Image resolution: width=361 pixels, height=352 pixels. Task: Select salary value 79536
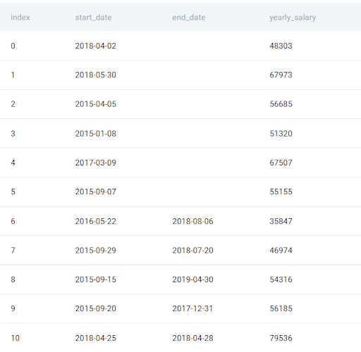pos(281,338)
